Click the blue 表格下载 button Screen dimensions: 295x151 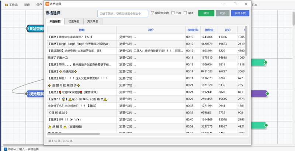240,13
